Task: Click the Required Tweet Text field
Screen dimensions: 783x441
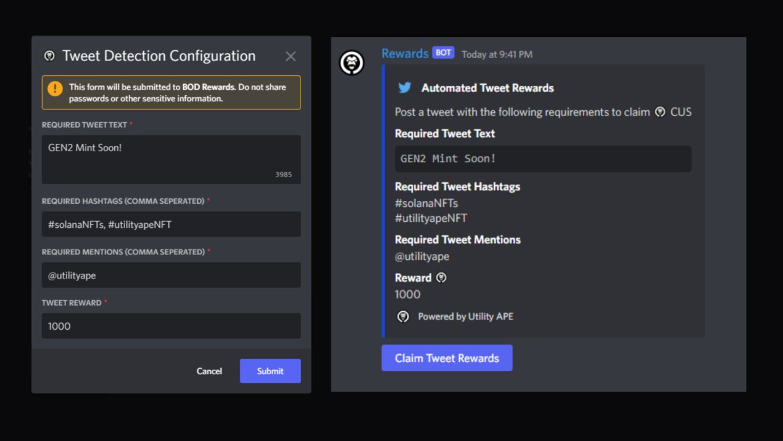Action: tap(171, 159)
